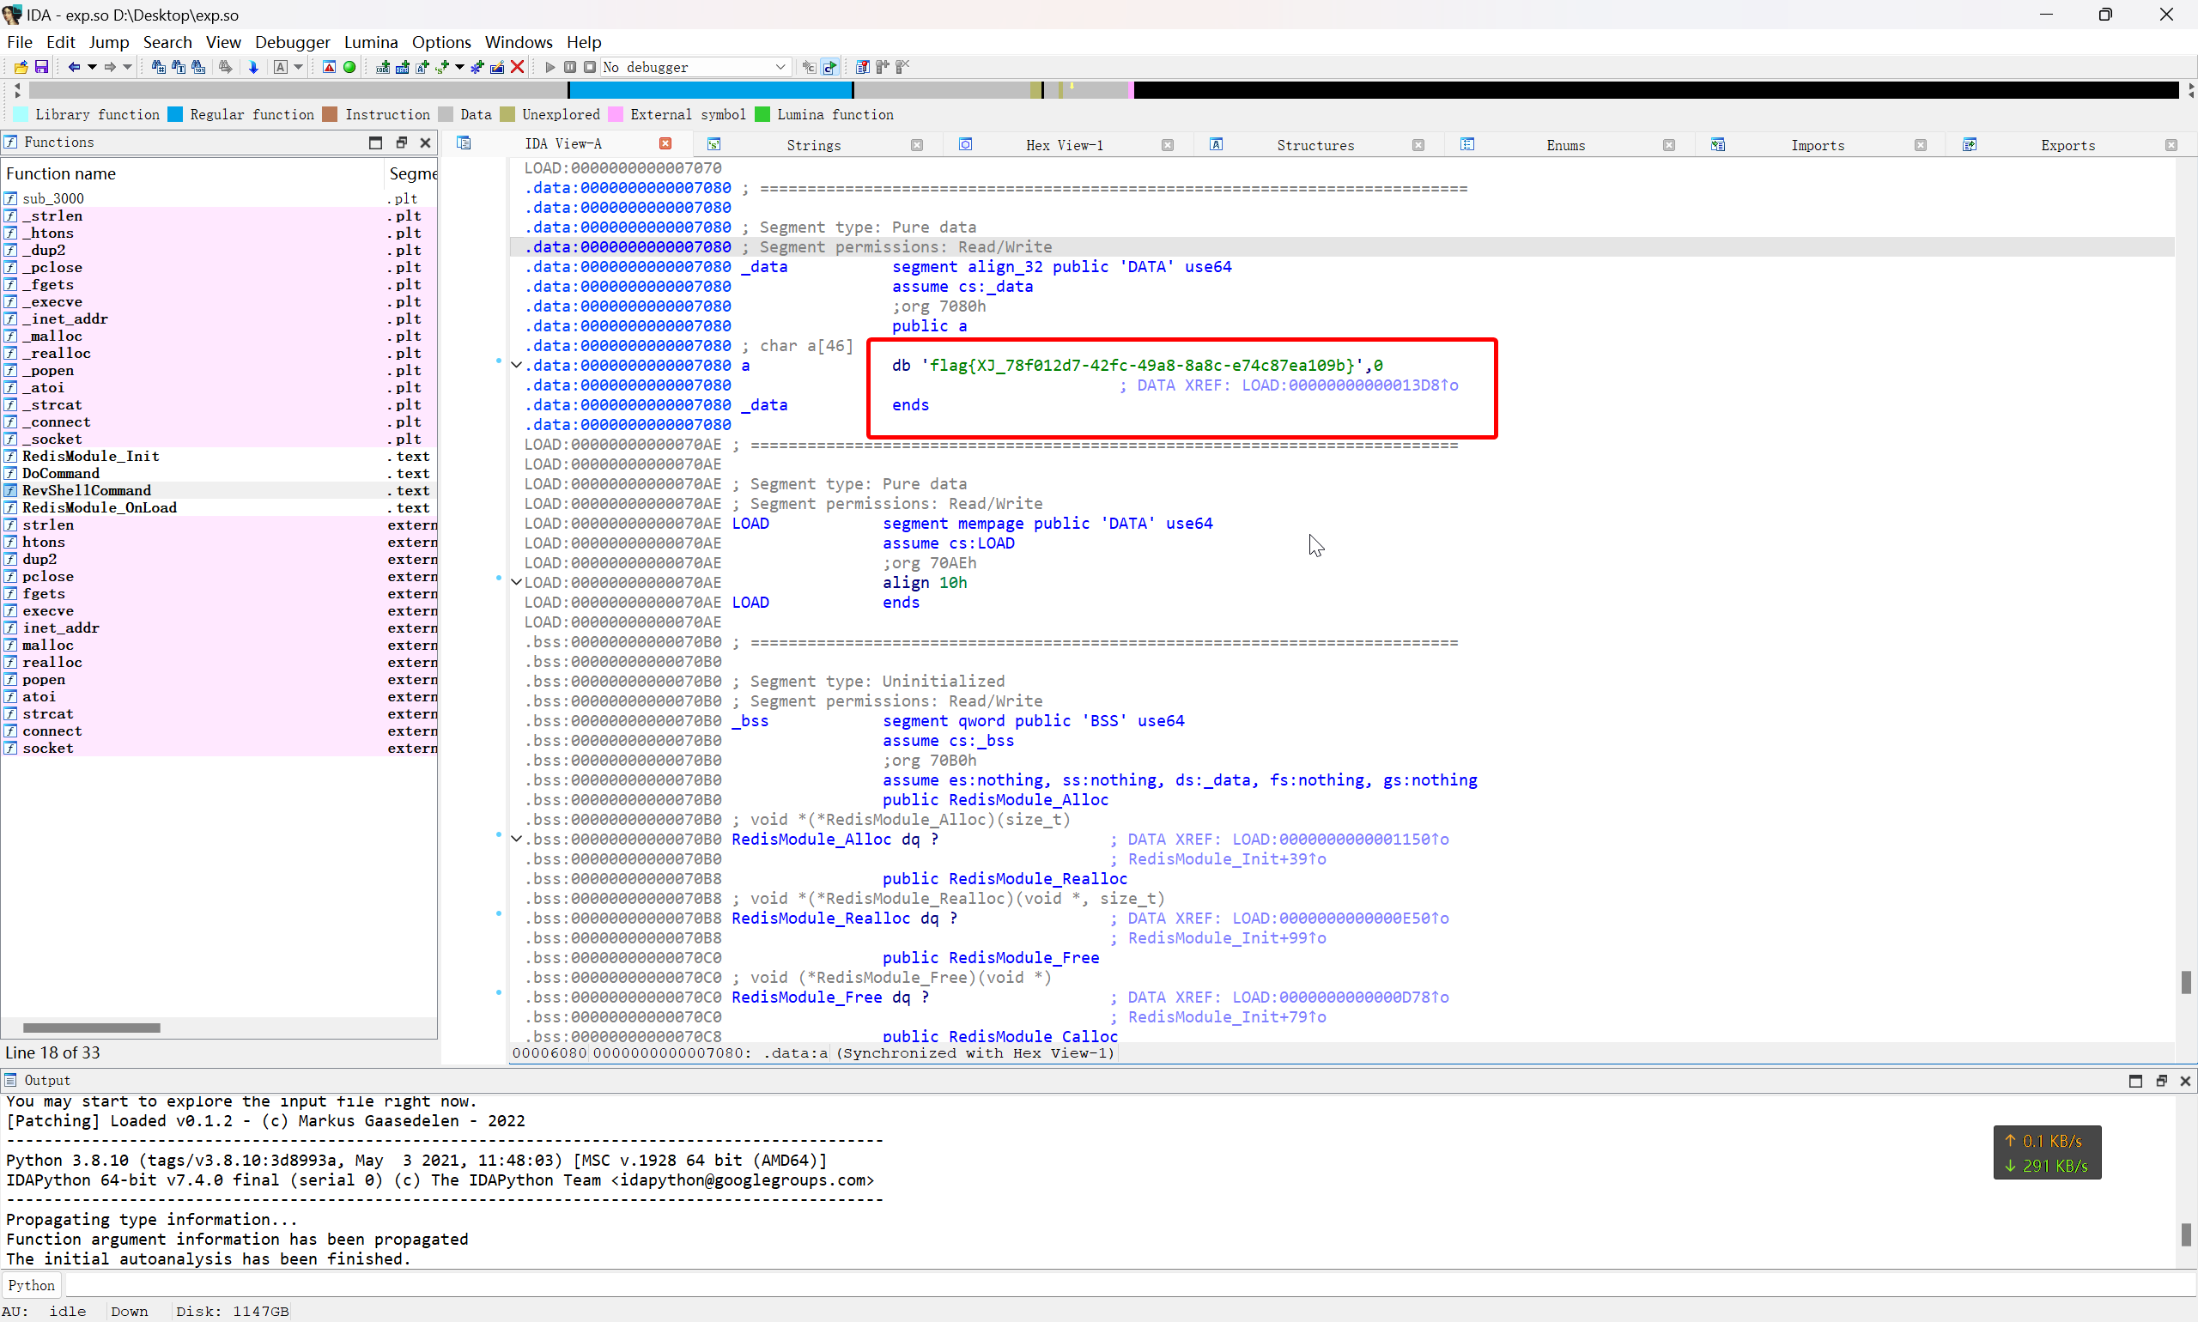Screen dimensions: 2198x1322
Task: Open the jump back history dropdown arrow
Action: [x=92, y=67]
